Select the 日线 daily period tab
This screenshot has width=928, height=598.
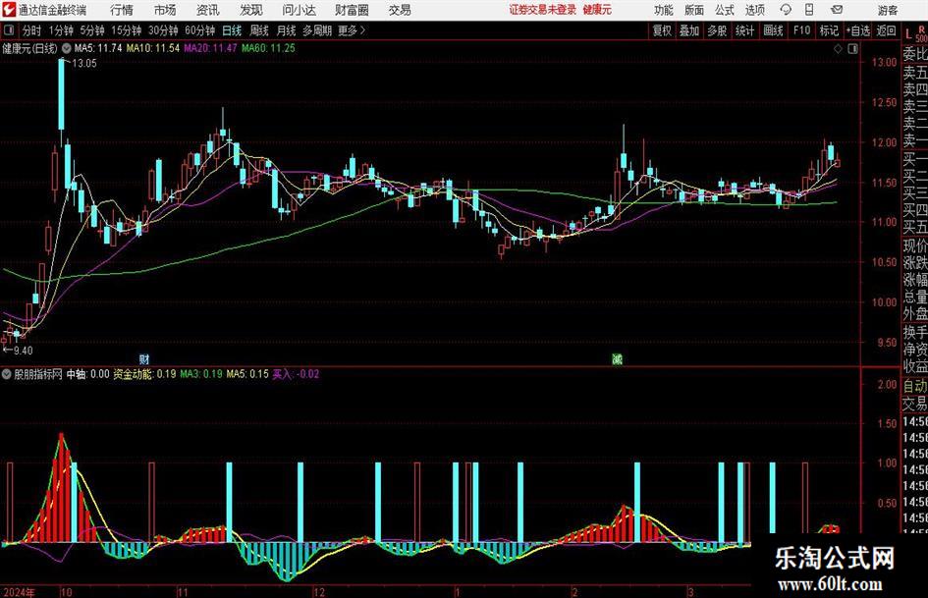(x=232, y=30)
